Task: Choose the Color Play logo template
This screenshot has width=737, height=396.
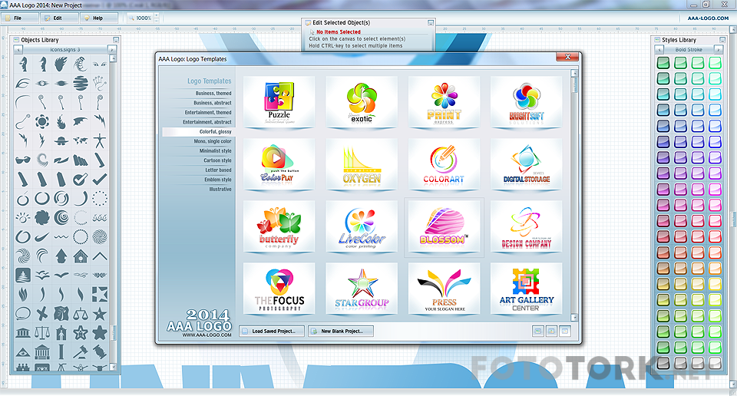Action: point(279,164)
